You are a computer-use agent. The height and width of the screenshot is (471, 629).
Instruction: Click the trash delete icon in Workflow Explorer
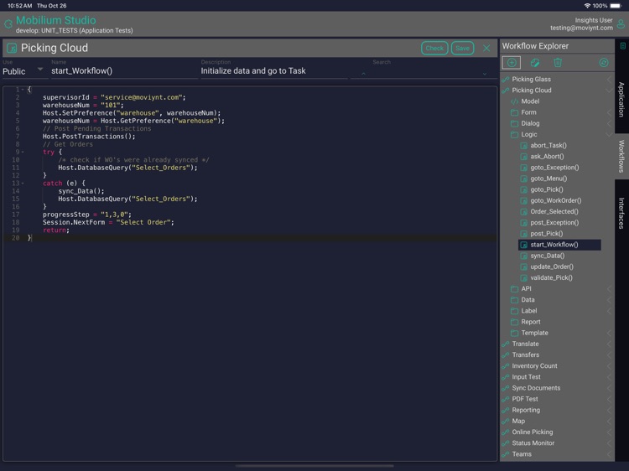(x=558, y=63)
